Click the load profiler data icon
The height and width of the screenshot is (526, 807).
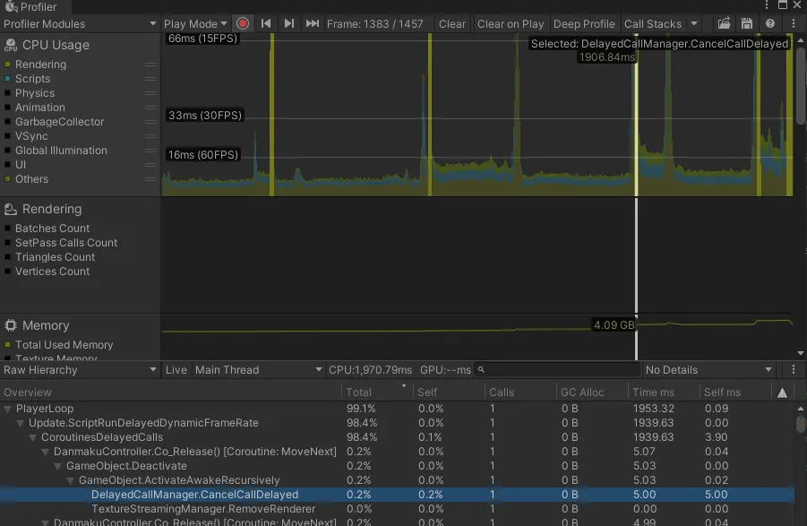click(724, 24)
